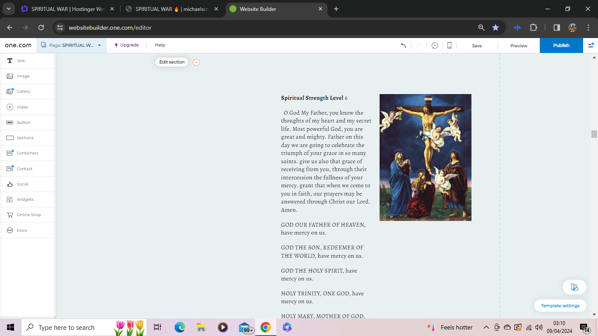598x336 pixels.
Task: Click the one.com logo
Action: (x=18, y=45)
